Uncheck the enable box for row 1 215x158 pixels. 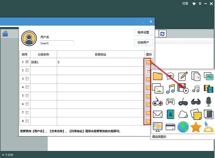27,62
